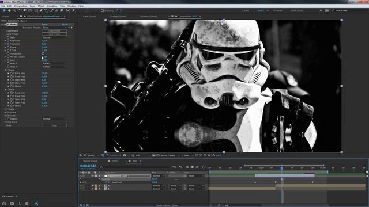The width and height of the screenshot is (369, 207).
Task: Click the Help button in effect controls
Action: point(54,125)
